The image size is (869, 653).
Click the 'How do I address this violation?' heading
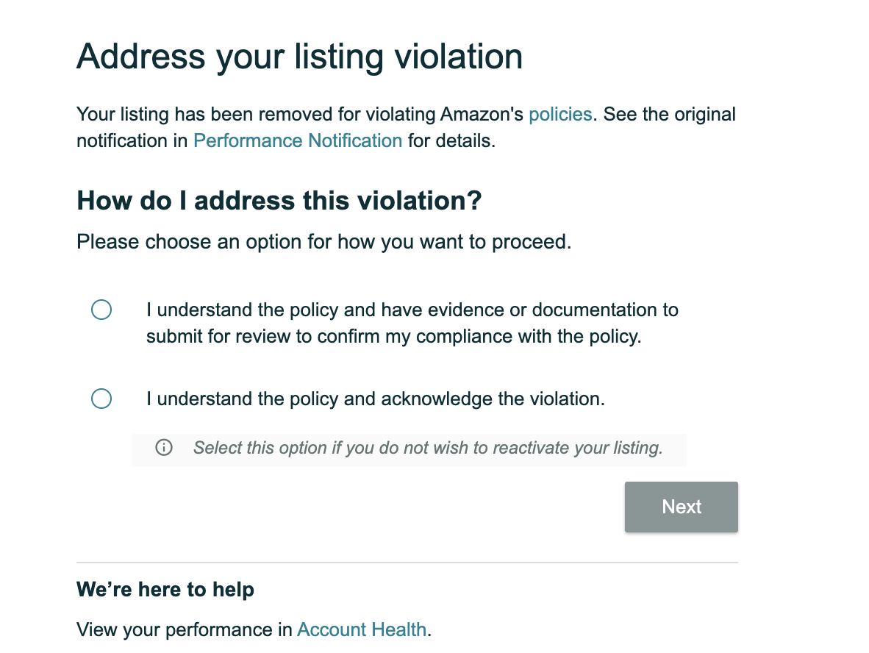click(x=279, y=200)
